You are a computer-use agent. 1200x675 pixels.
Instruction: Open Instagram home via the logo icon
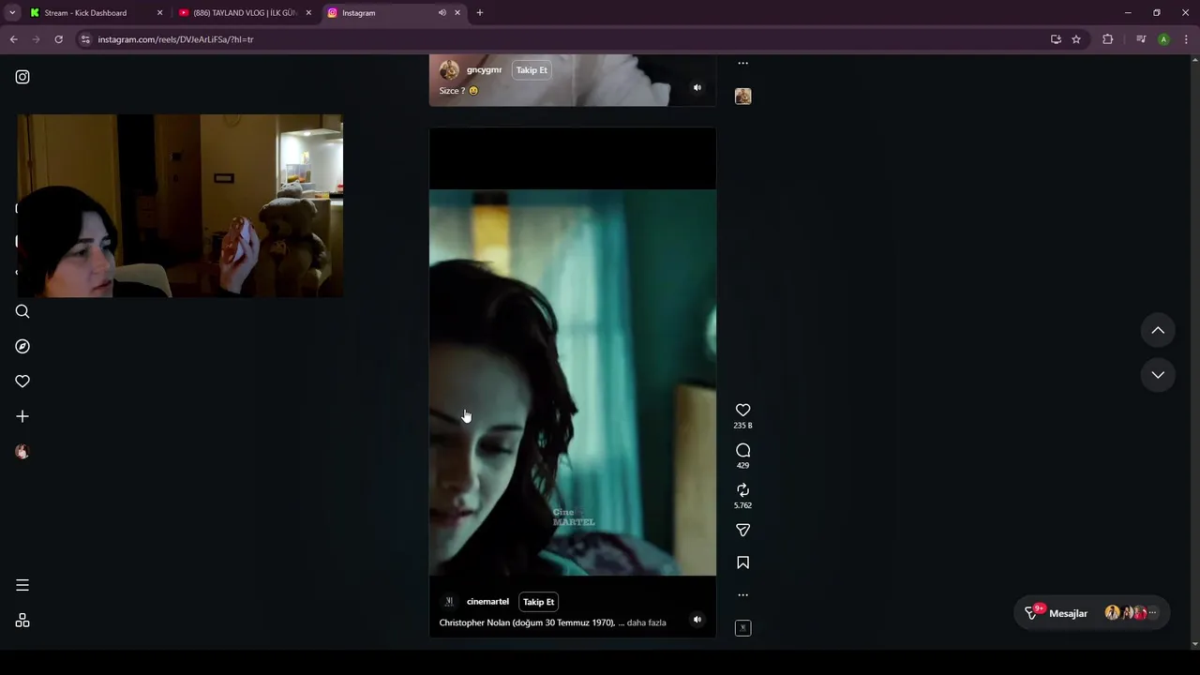point(22,77)
